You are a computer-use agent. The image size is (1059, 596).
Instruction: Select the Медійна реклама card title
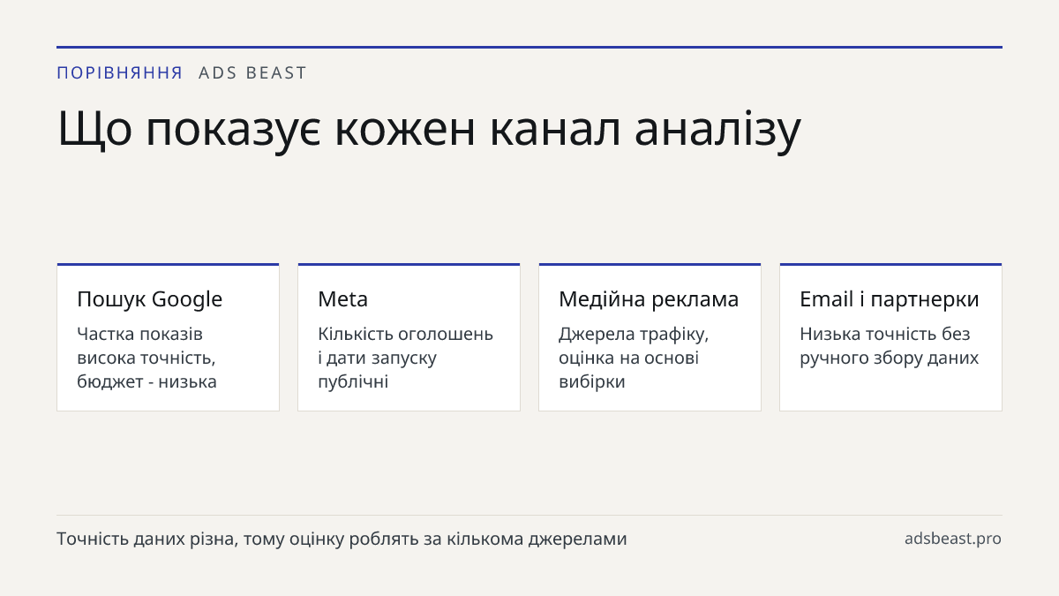tap(649, 299)
